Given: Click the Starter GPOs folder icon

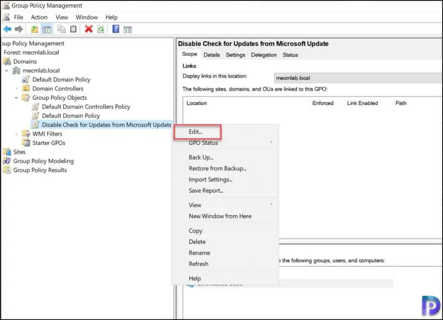Looking at the screenshot, I should pos(26,143).
